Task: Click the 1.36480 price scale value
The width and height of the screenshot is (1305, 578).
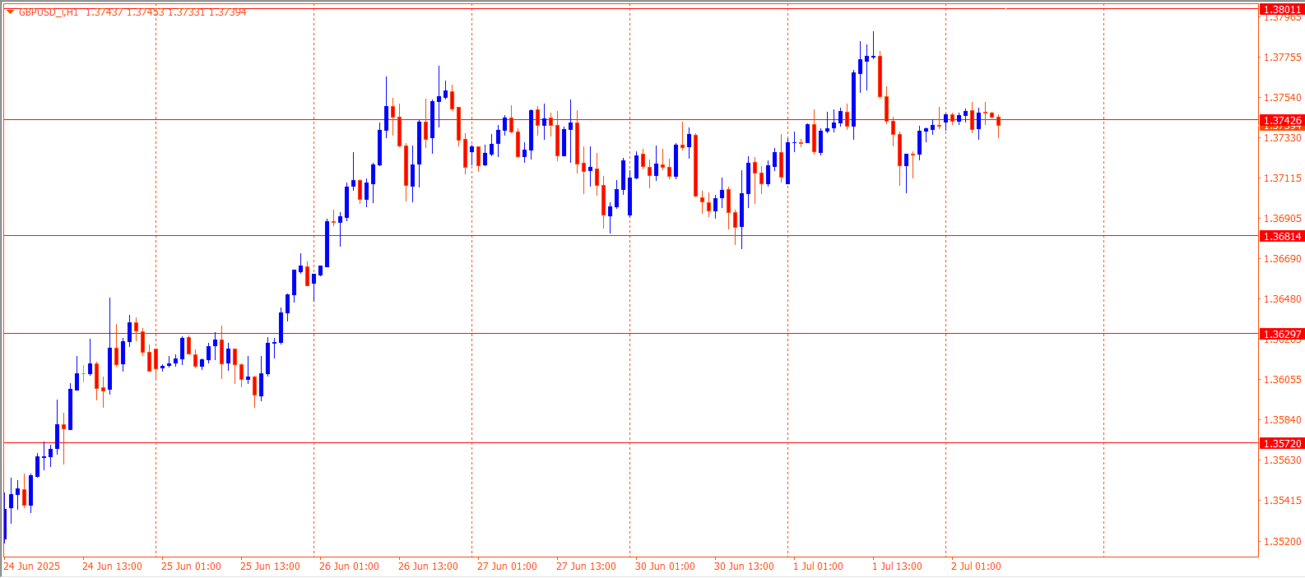Action: point(1283,299)
